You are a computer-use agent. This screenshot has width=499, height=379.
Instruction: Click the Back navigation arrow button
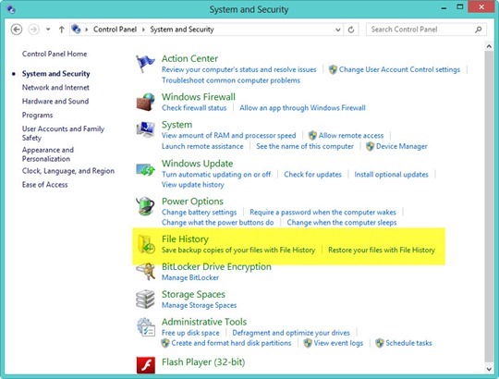[x=17, y=30]
